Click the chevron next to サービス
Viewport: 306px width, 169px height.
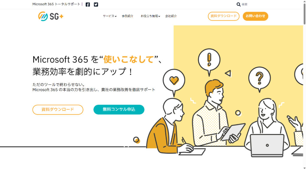[116, 16]
